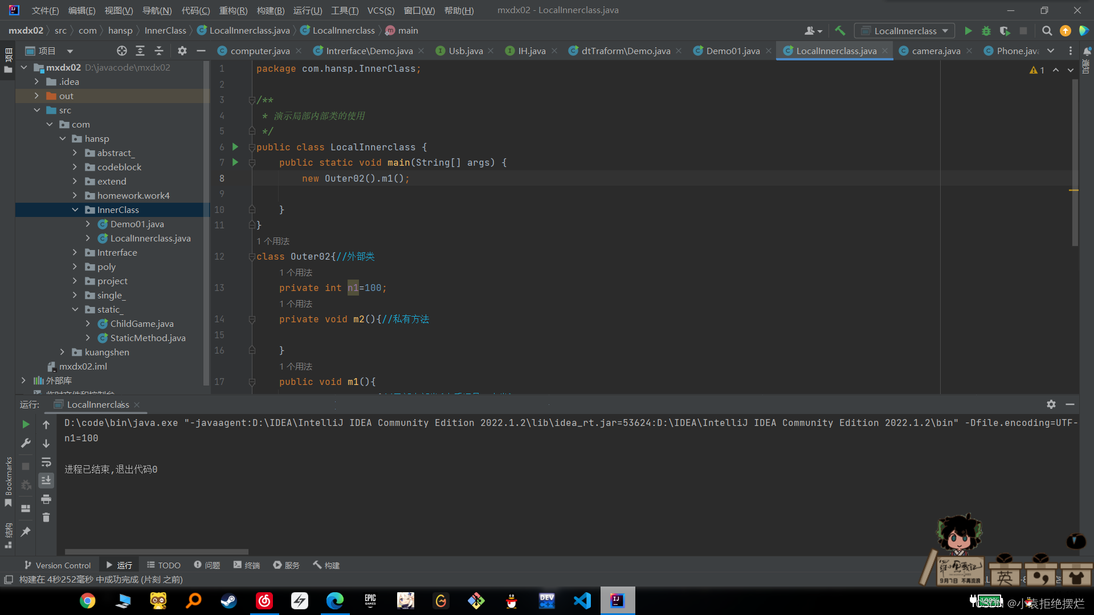This screenshot has height=615, width=1094.
Task: Expand the poly package
Action: coord(75,266)
